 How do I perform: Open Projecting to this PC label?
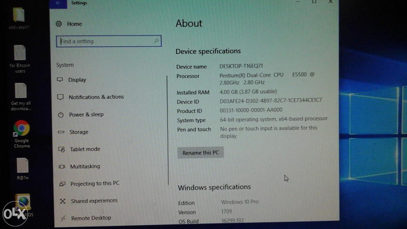95,184
